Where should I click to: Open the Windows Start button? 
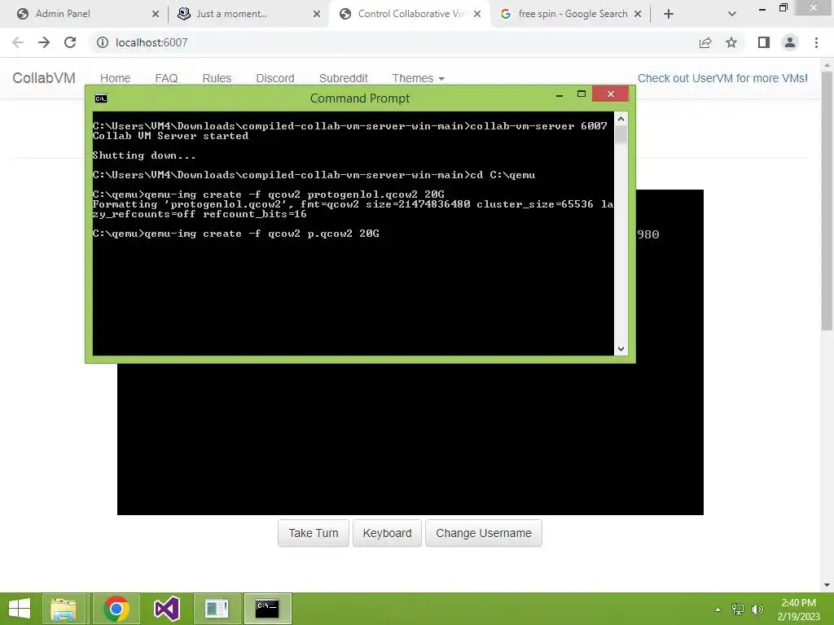pos(20,609)
